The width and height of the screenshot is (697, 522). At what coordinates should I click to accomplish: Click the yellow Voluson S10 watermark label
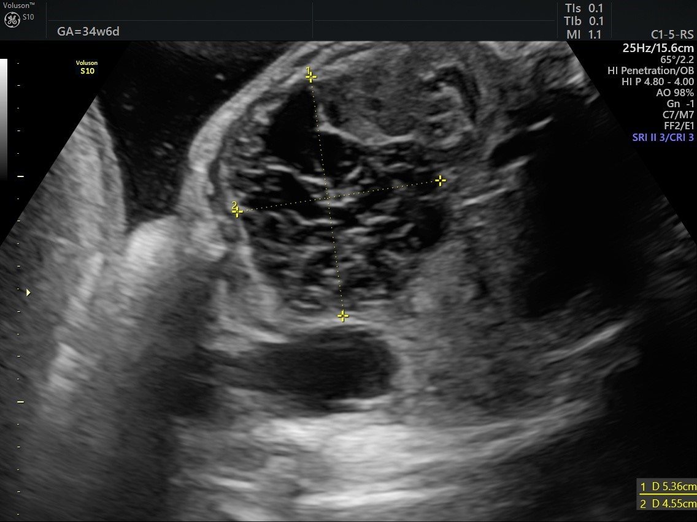pyautogui.click(x=87, y=67)
